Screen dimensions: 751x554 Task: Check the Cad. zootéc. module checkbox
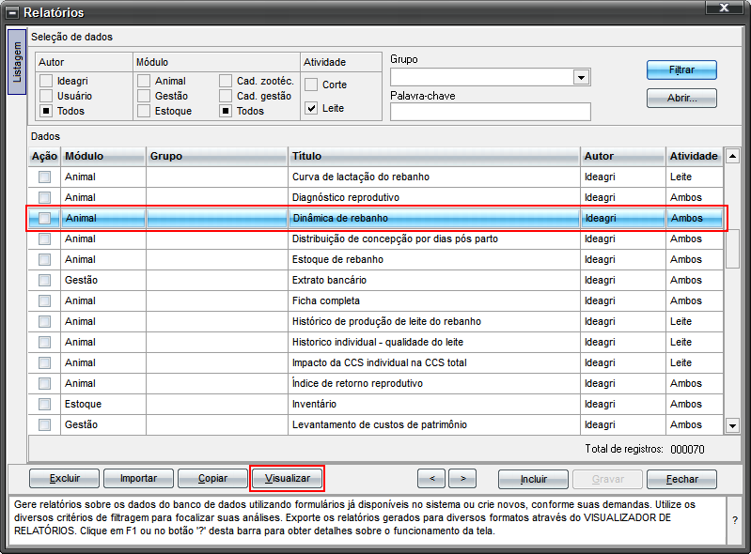click(225, 81)
